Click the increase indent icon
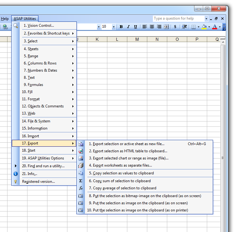Screen dimensions: 234x232 184,27
